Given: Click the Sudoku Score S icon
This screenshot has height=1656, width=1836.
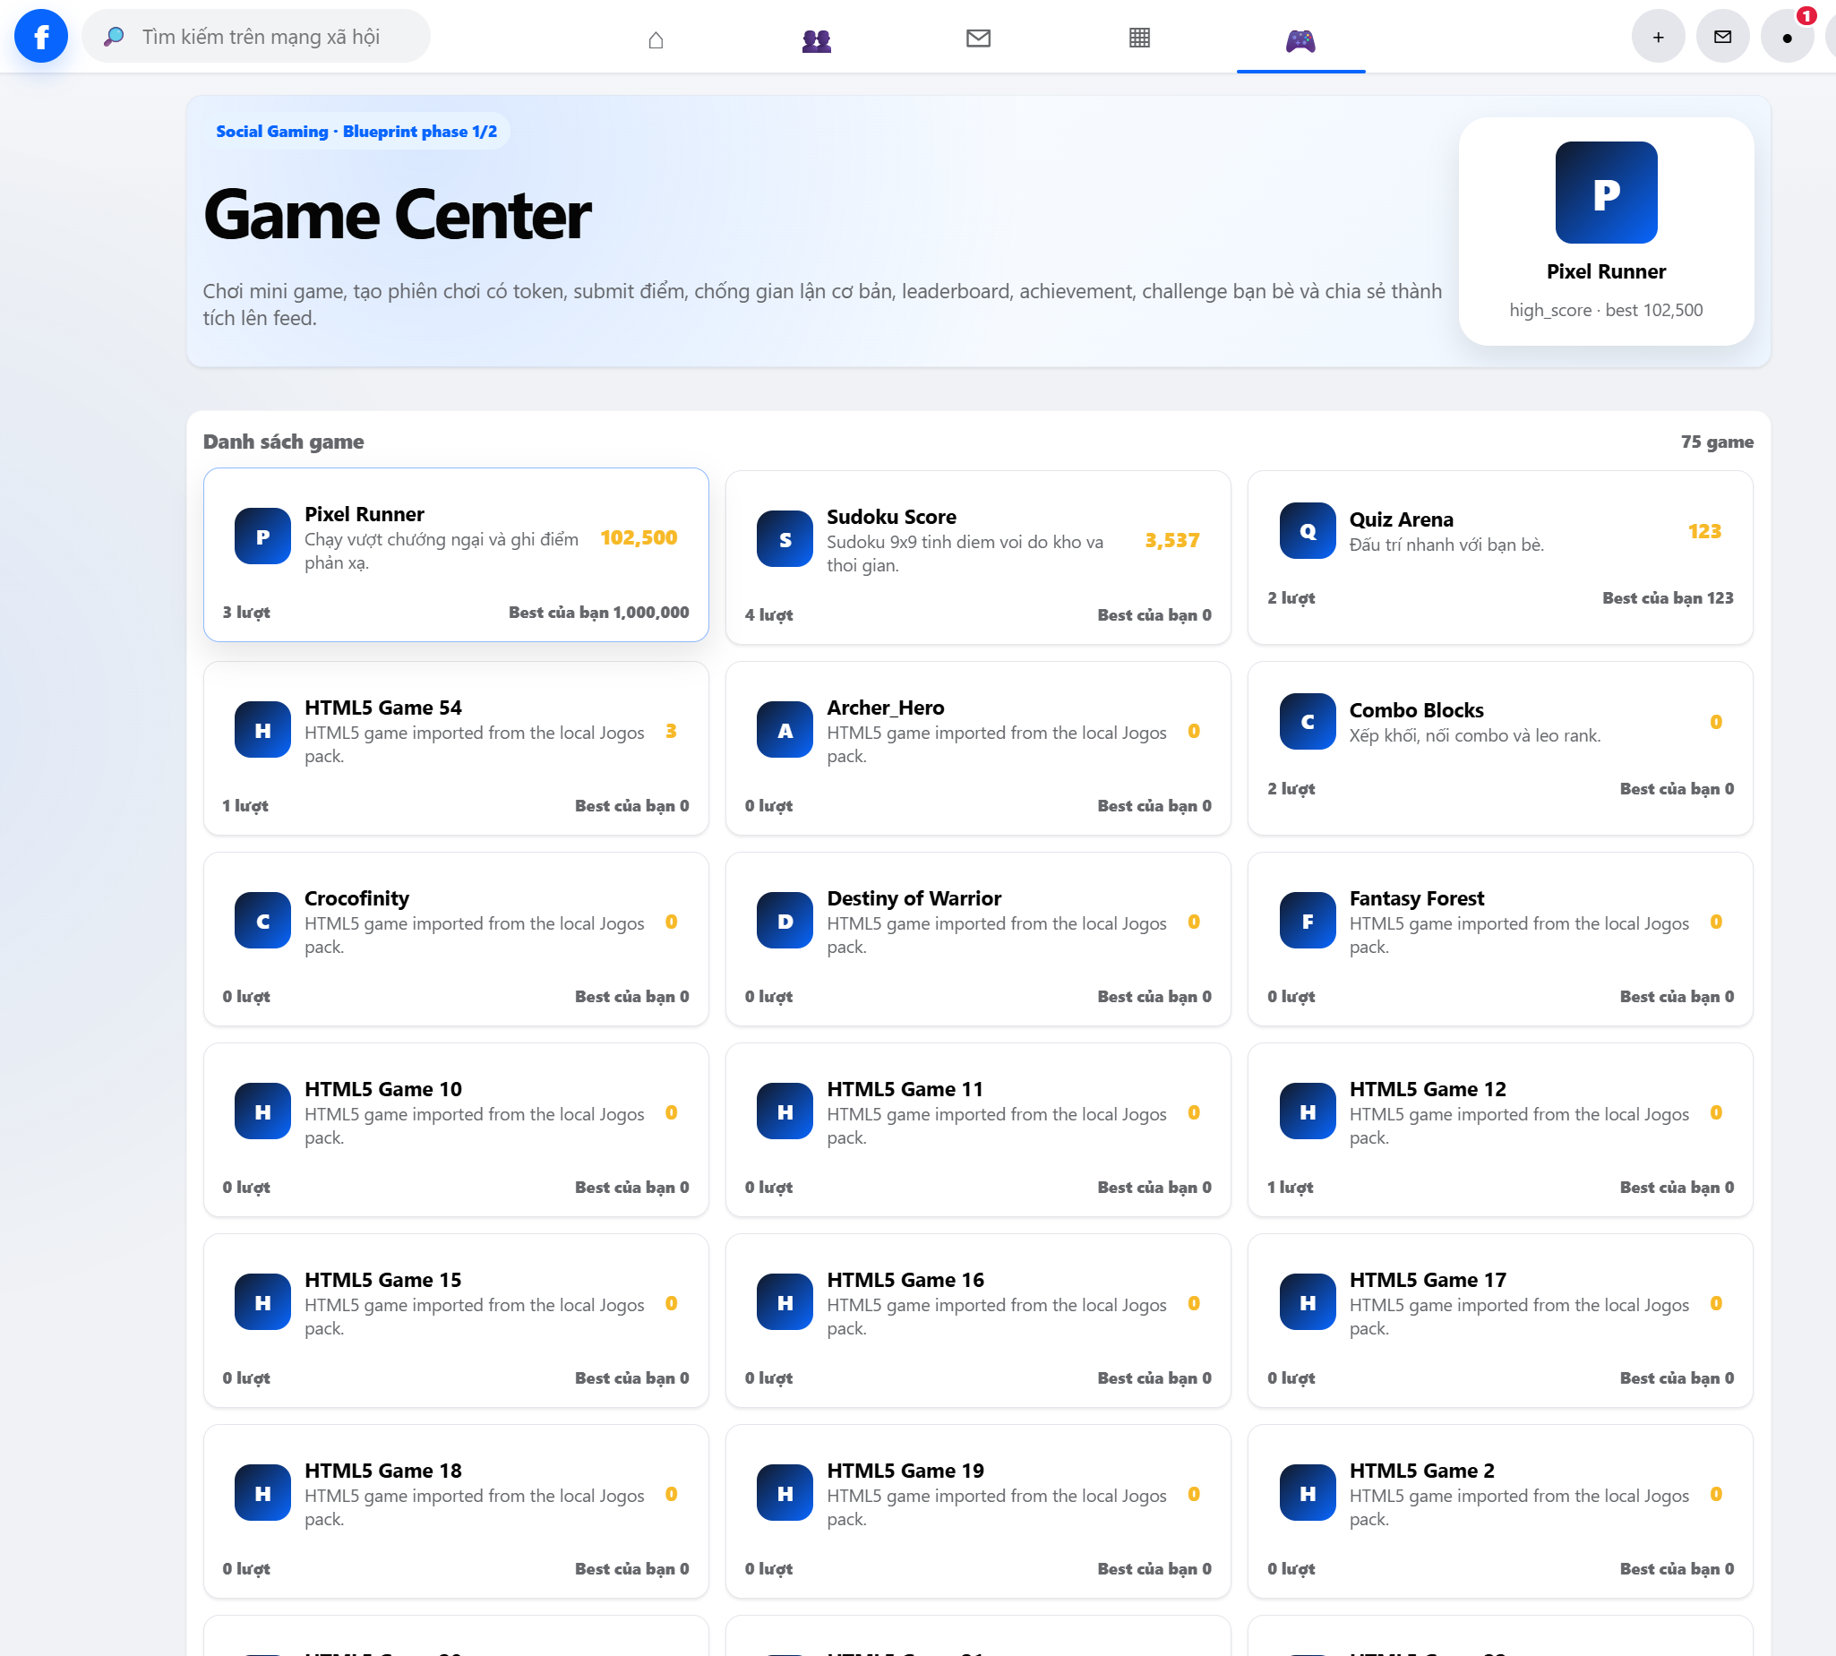Looking at the screenshot, I should [x=785, y=538].
